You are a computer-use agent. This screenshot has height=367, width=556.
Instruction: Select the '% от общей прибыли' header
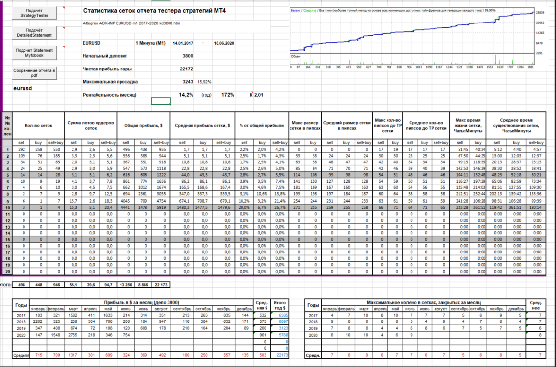click(261, 125)
